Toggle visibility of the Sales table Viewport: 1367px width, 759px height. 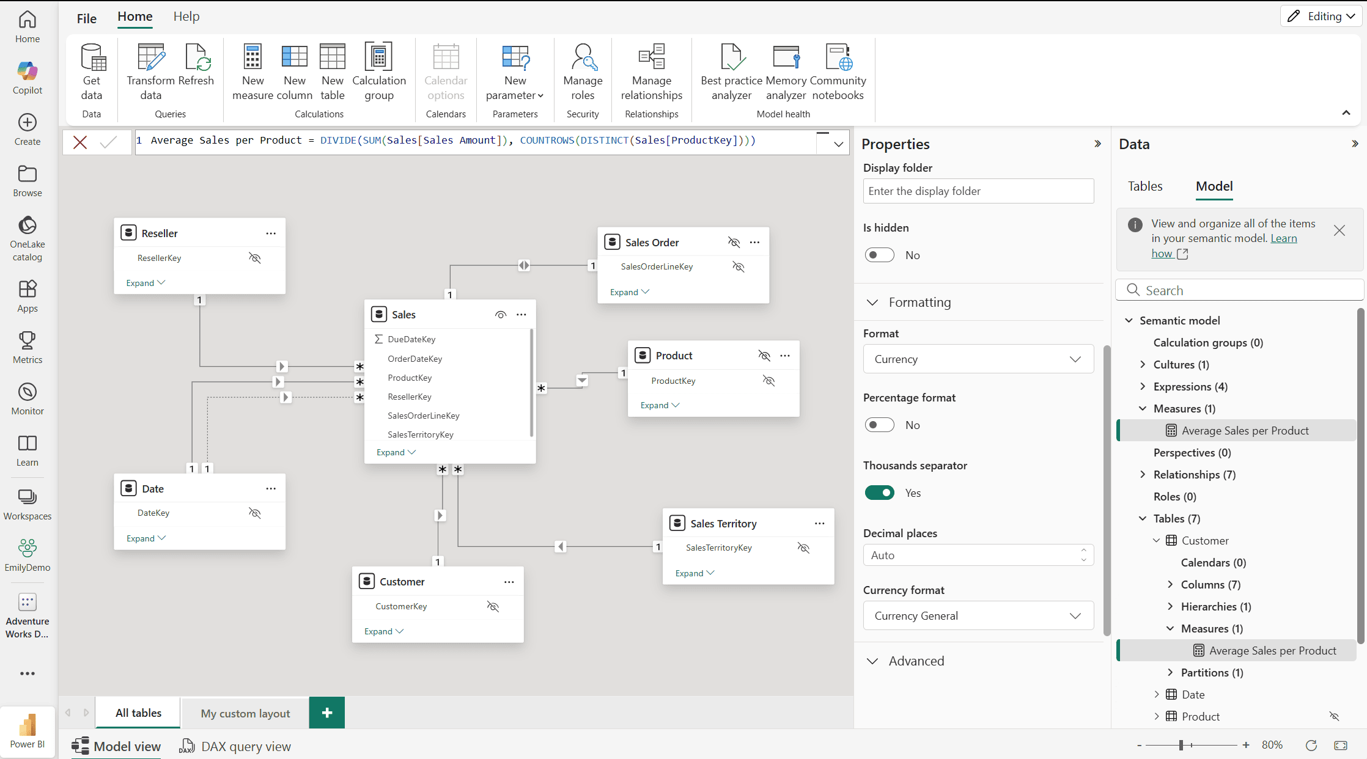coord(501,315)
